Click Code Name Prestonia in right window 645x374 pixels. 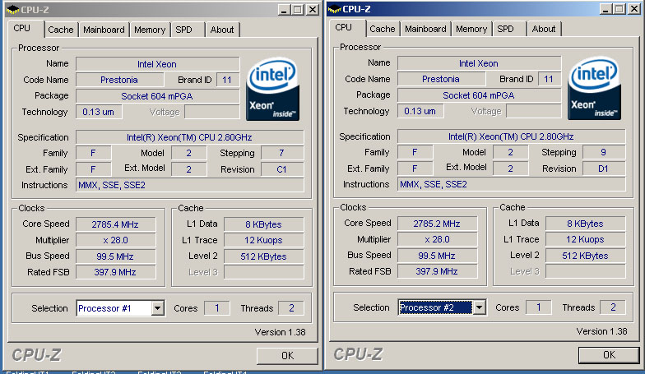point(441,79)
